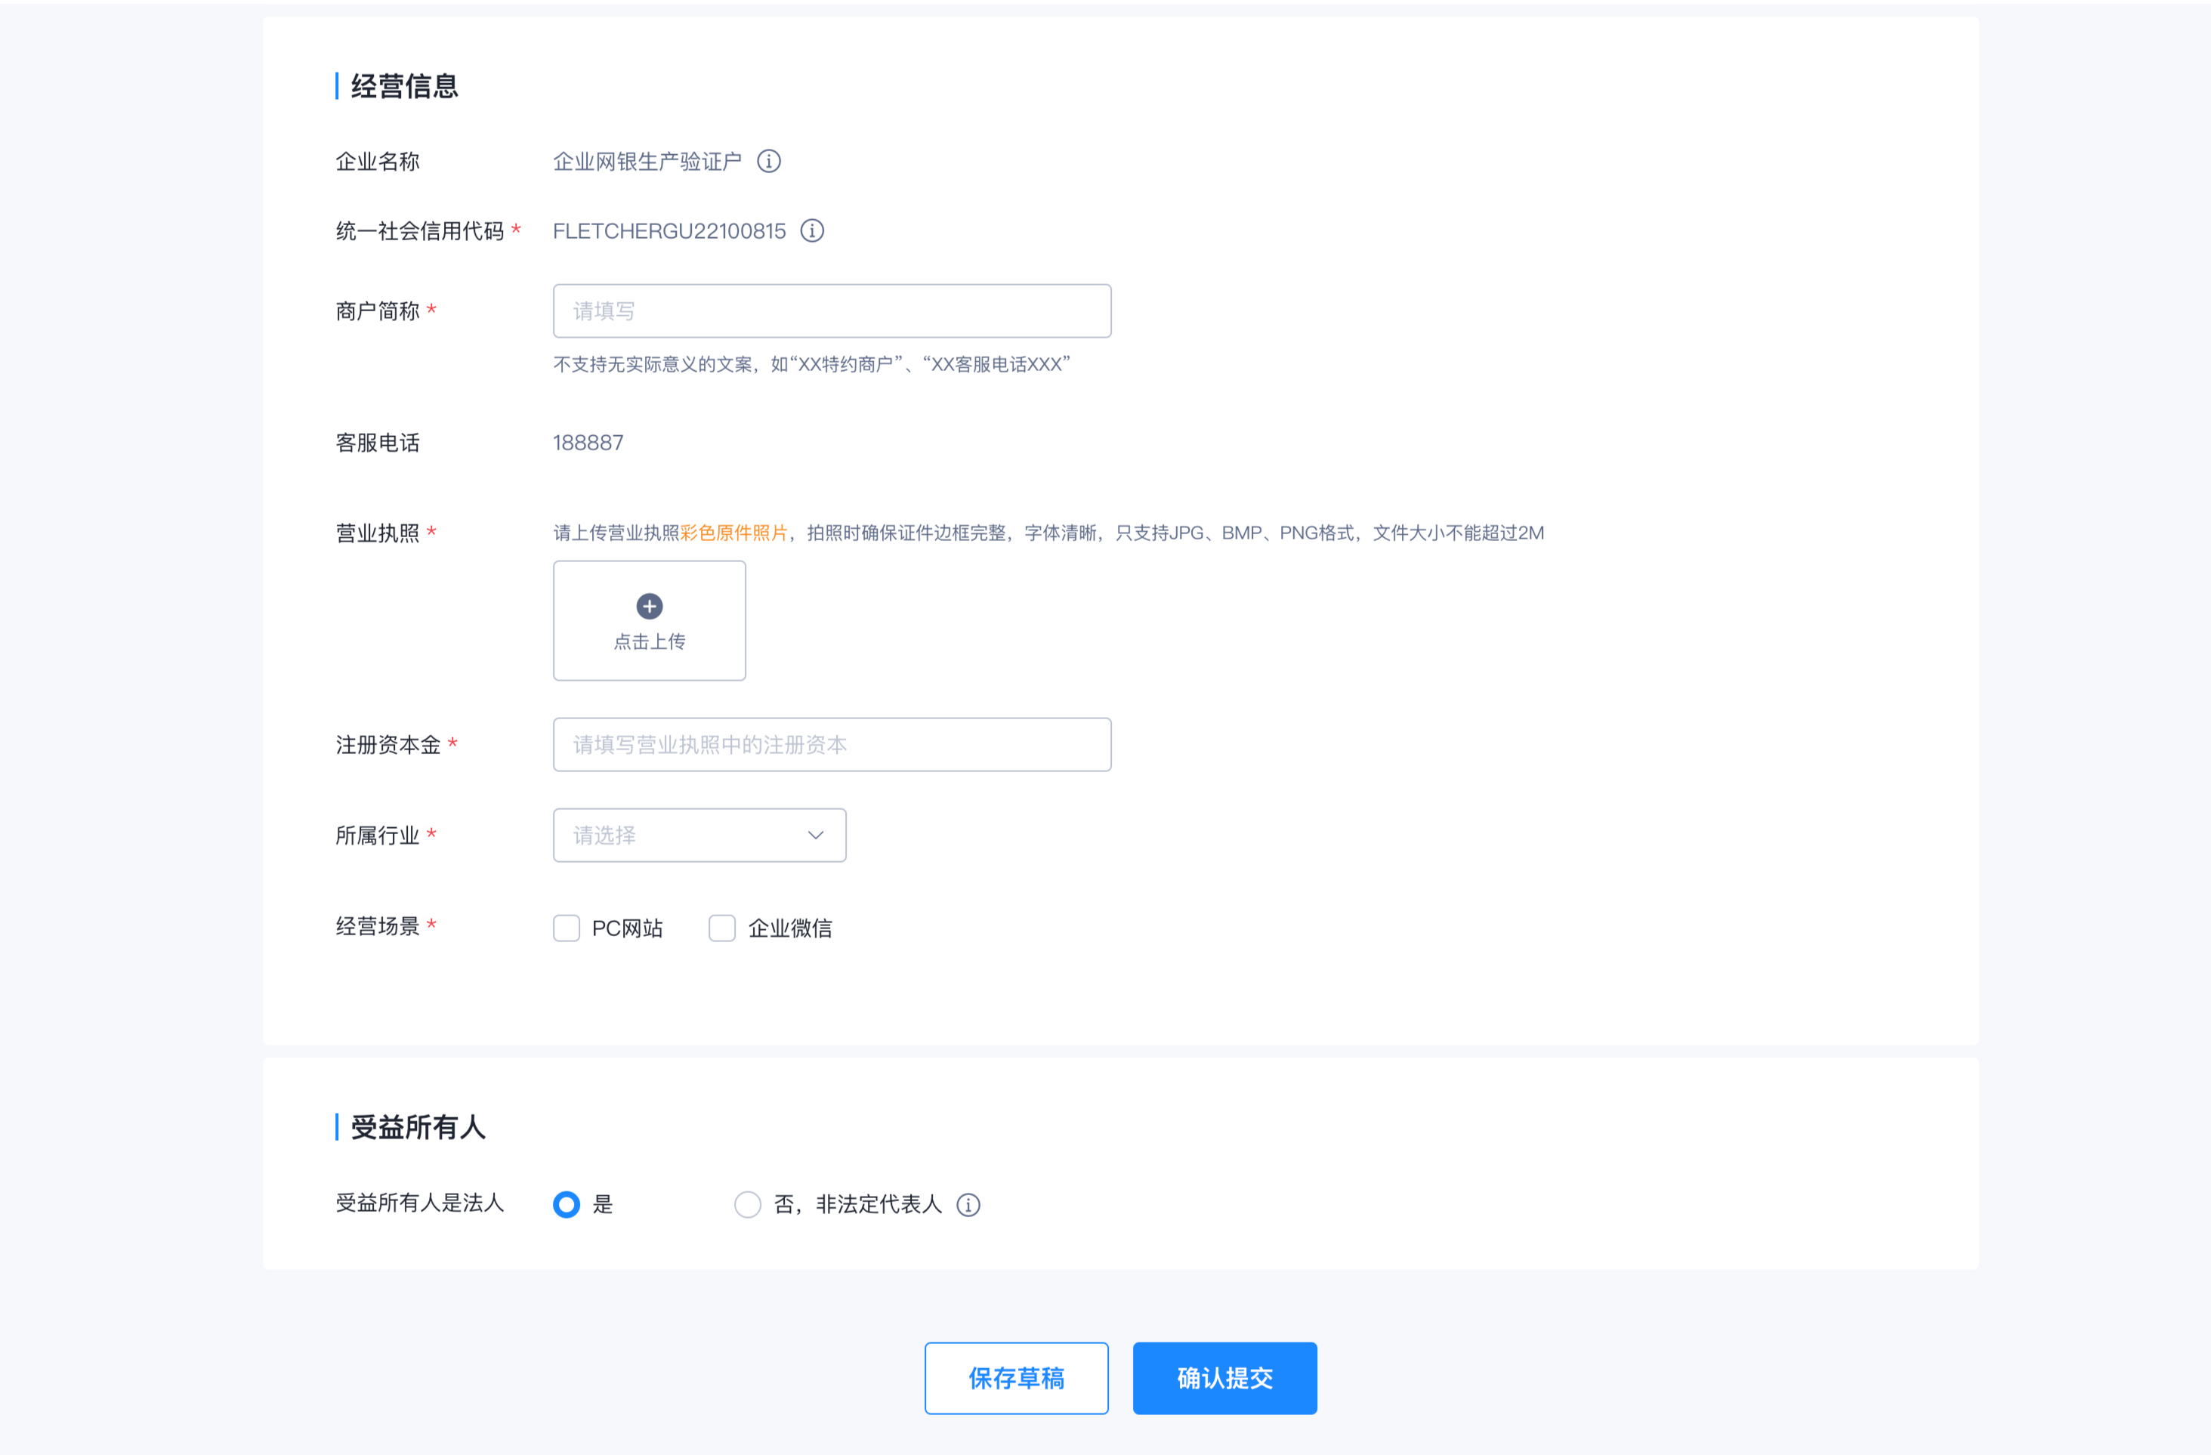
Task: Check the PC网站 checkbox
Action: pos(567,928)
